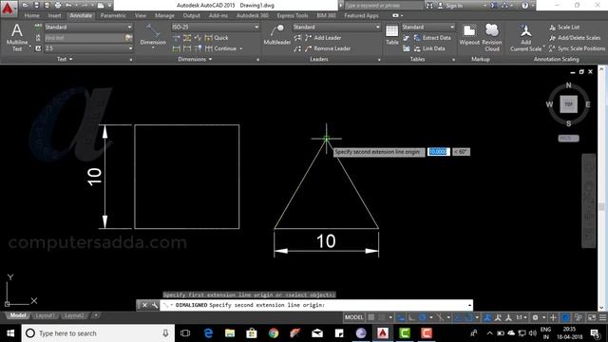
Task: Toggle the Clean Screen icon in status bar
Action: tap(592, 317)
